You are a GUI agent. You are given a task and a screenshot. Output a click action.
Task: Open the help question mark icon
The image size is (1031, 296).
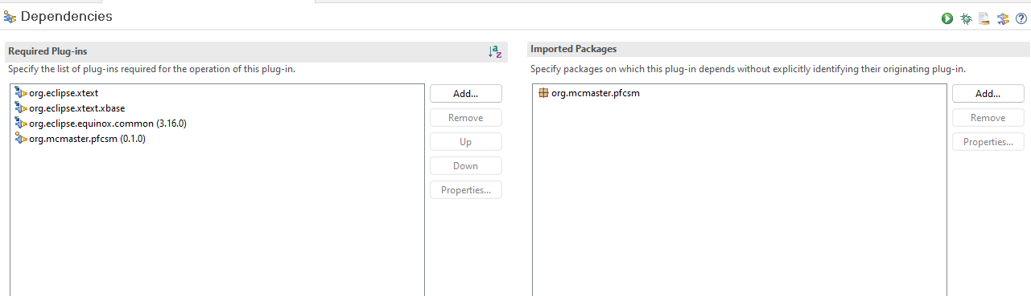click(x=1021, y=18)
